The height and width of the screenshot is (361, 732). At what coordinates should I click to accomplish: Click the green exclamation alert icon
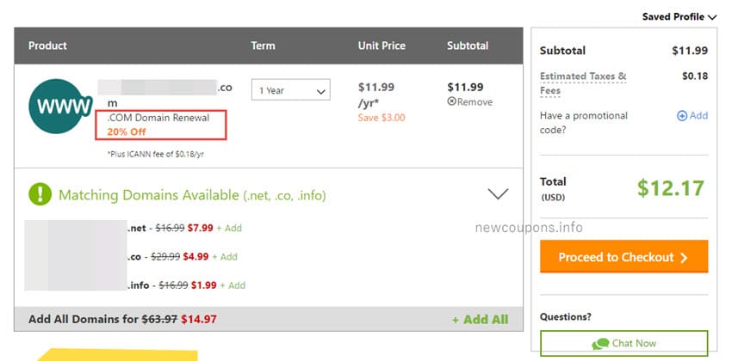click(x=40, y=194)
